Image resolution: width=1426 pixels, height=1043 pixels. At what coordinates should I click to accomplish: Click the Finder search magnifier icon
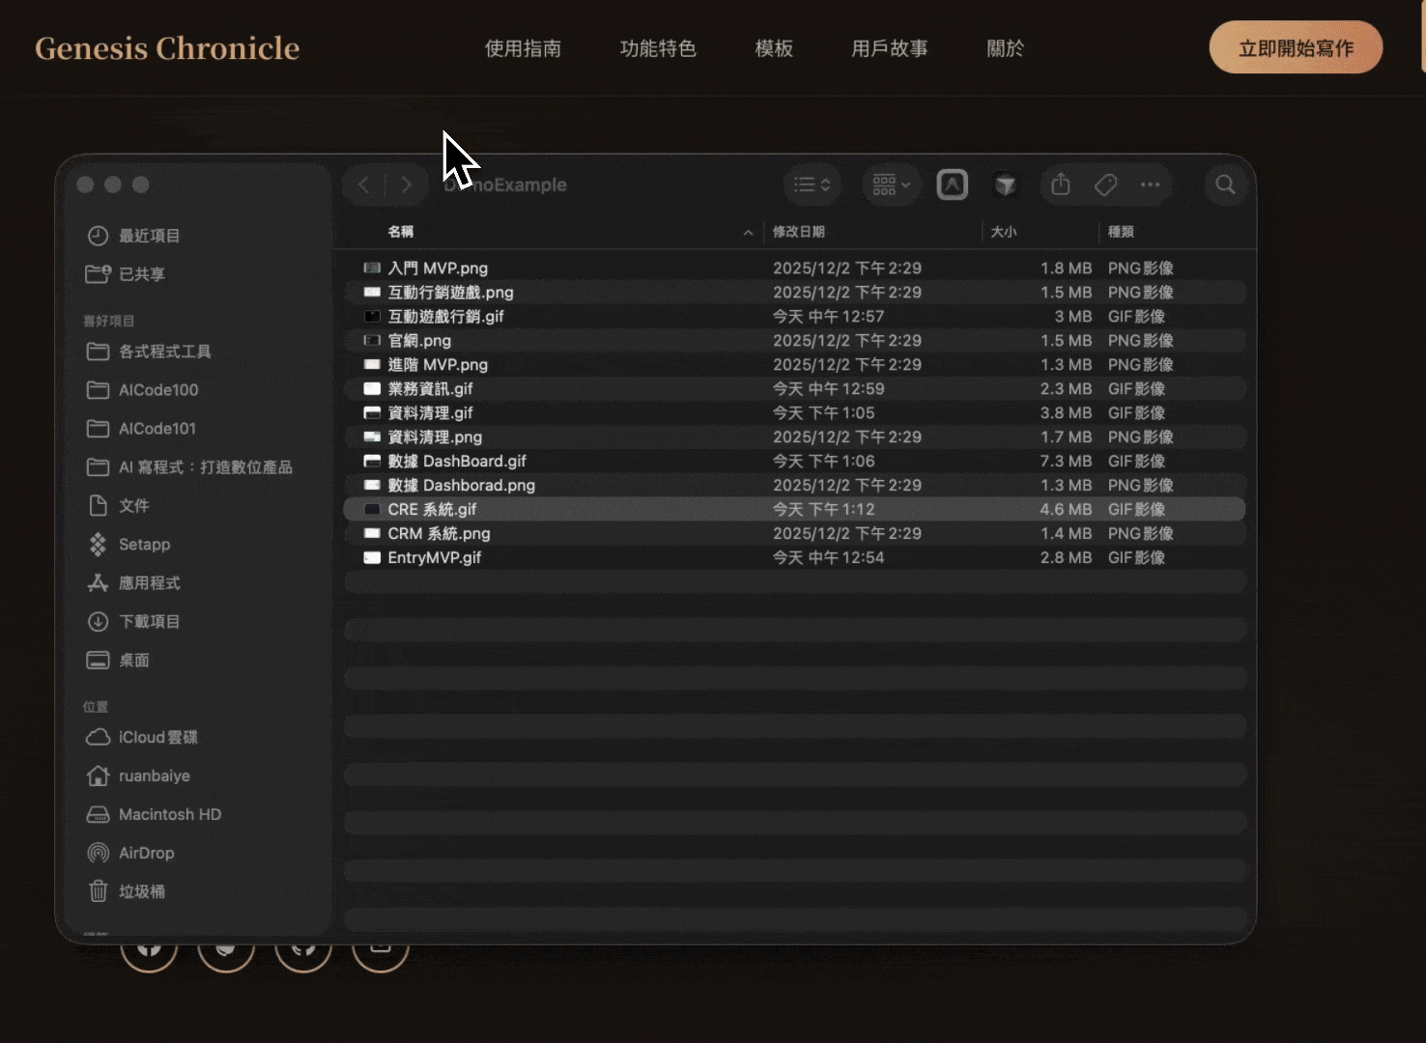pyautogui.click(x=1225, y=184)
